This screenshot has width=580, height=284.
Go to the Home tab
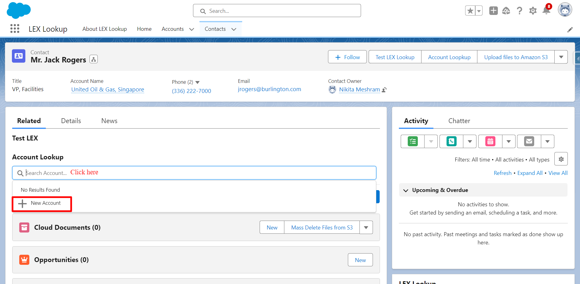[x=144, y=29]
